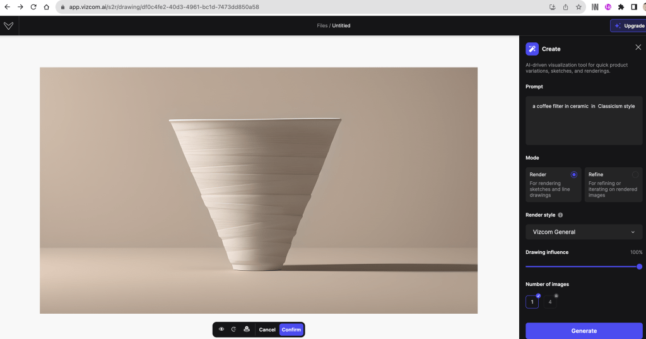Click the Drawing influence slider handle
Screen dimensions: 646x339
pyautogui.click(x=639, y=266)
